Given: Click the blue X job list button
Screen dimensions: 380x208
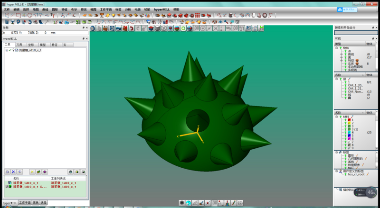Looking at the screenshot, I should click(x=13, y=172).
